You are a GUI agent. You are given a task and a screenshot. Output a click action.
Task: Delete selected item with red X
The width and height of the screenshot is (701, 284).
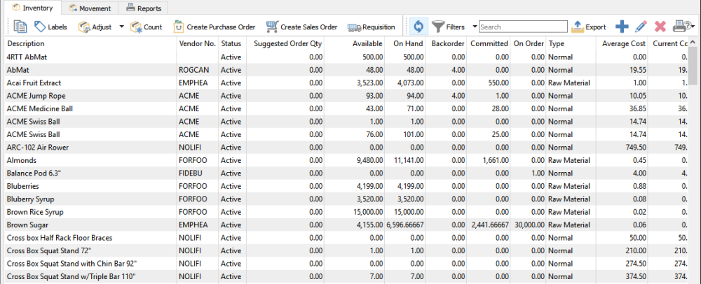pos(660,27)
